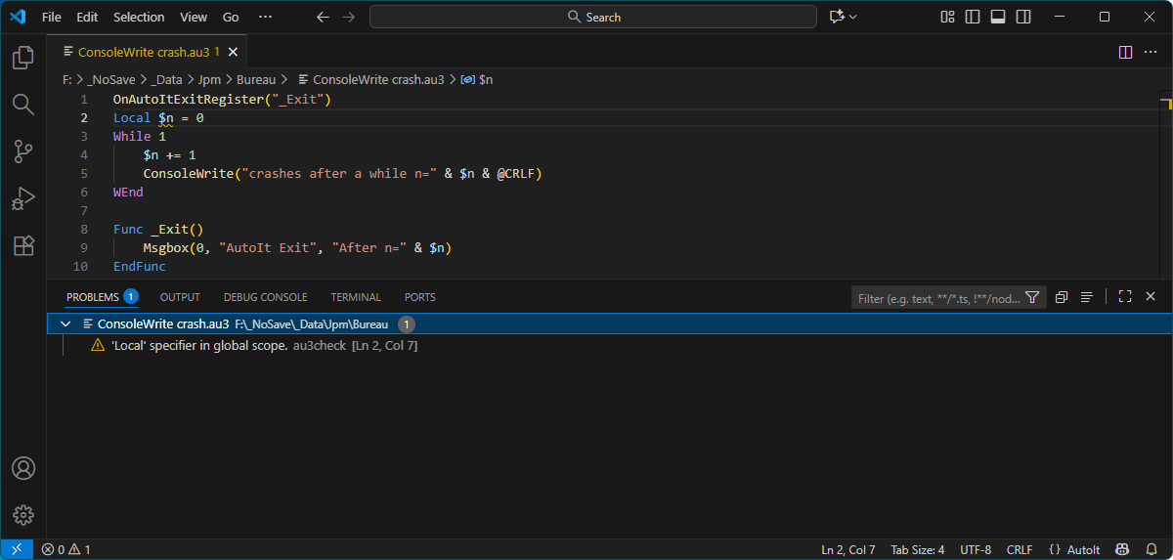Viewport: 1173px width, 560px height.
Task: Open the Search view in activity bar
Action: point(23,105)
